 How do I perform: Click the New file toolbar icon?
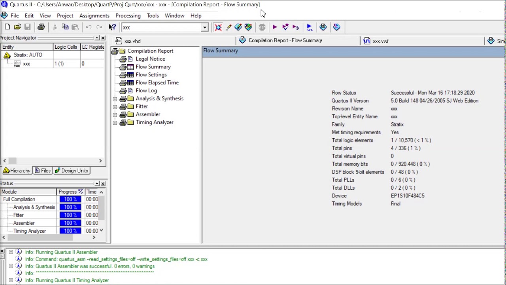(x=7, y=27)
